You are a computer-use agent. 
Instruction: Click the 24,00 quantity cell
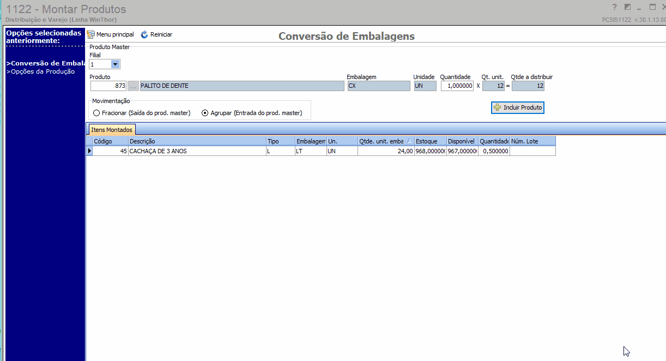[x=386, y=151]
